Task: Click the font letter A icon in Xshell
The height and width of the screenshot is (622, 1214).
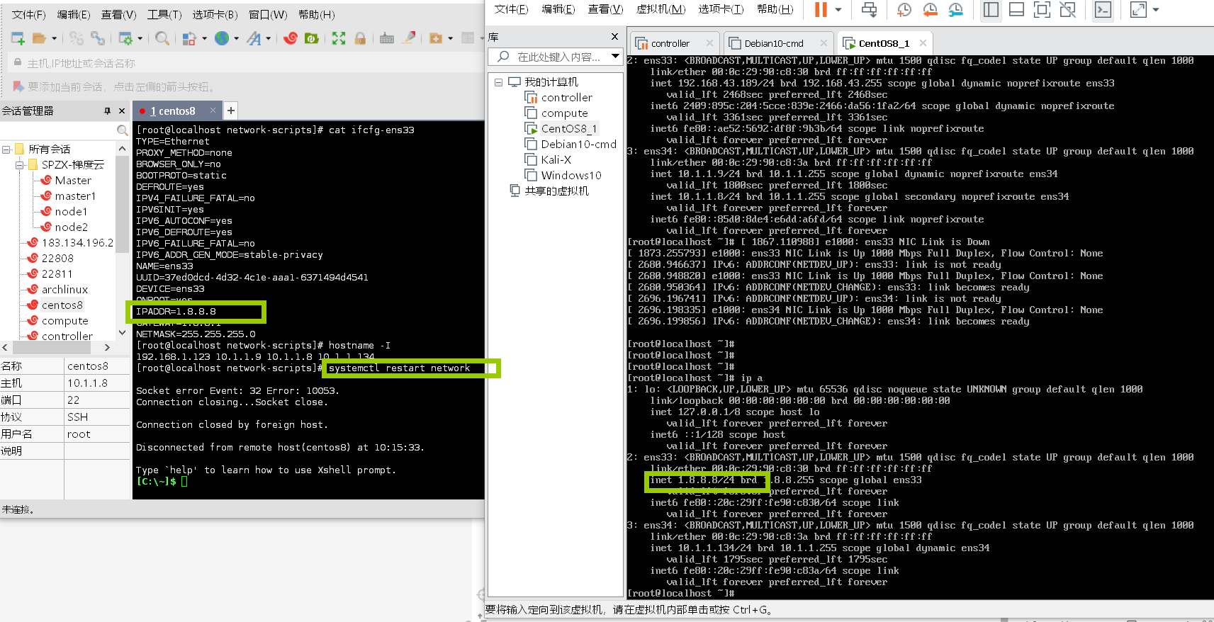Action: coord(254,38)
